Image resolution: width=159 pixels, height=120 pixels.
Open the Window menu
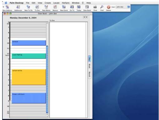pyautogui.click(x=76, y=3)
